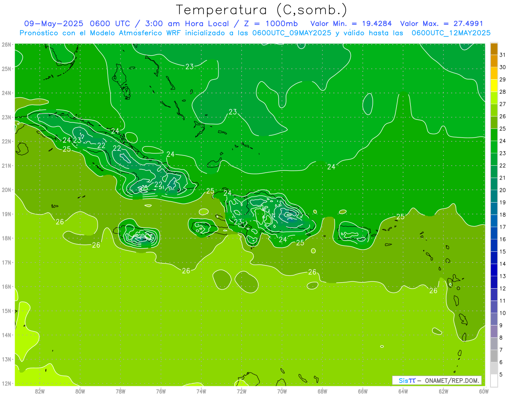Click the longitude axis label "82W"
Screen dimensions: 514x397
pos(40,391)
